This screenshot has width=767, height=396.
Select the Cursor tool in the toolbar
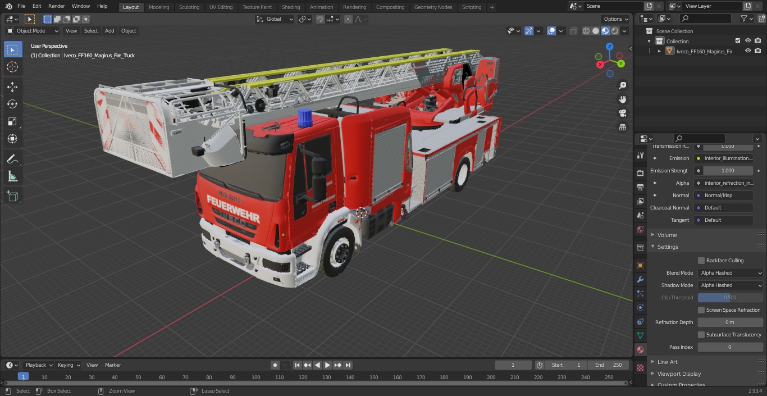(12, 67)
